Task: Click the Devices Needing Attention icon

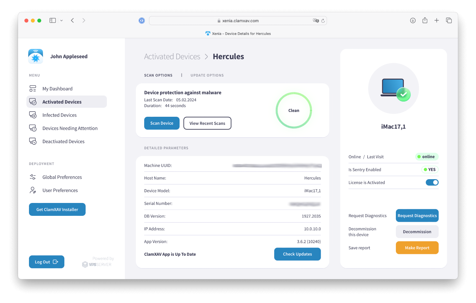Action: click(33, 128)
